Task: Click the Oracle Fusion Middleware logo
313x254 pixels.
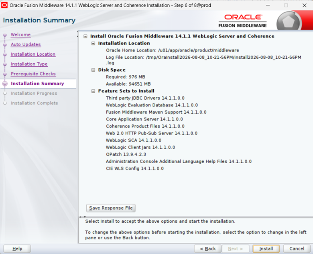Action: click(242, 21)
